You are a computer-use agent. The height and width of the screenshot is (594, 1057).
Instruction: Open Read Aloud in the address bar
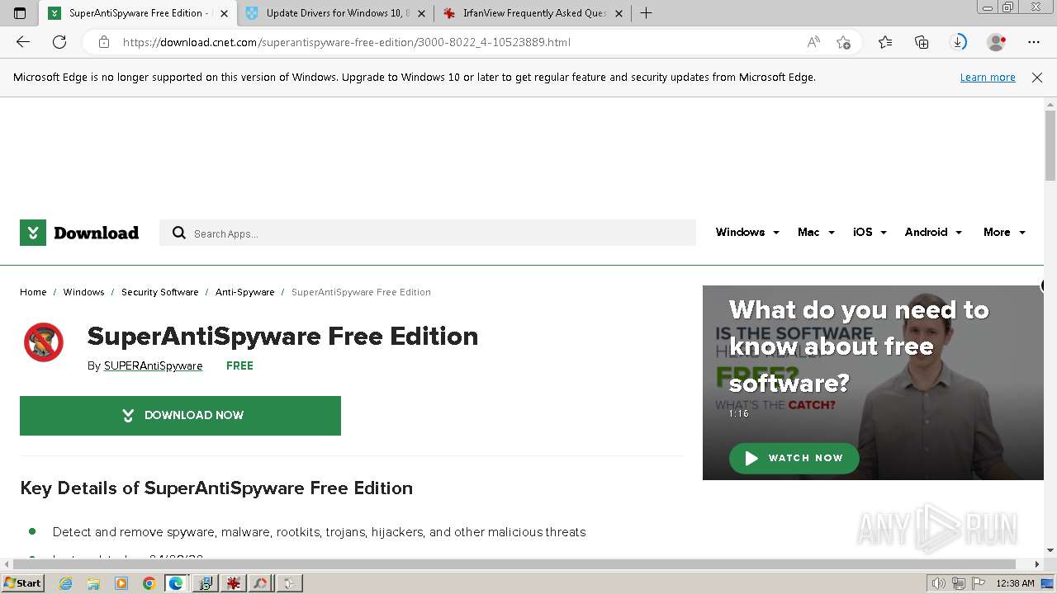813,42
